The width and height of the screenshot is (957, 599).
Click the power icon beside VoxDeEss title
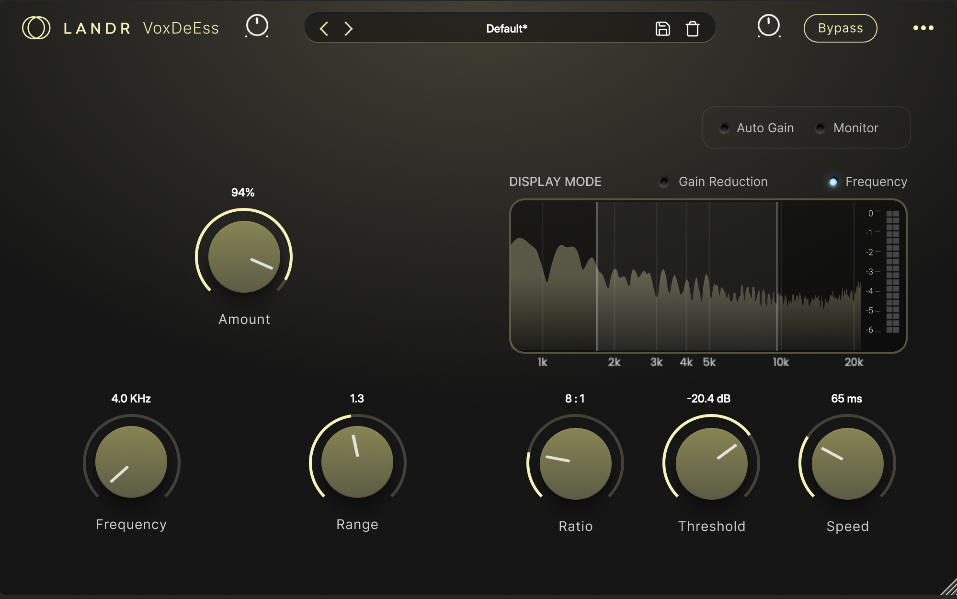coord(257,26)
